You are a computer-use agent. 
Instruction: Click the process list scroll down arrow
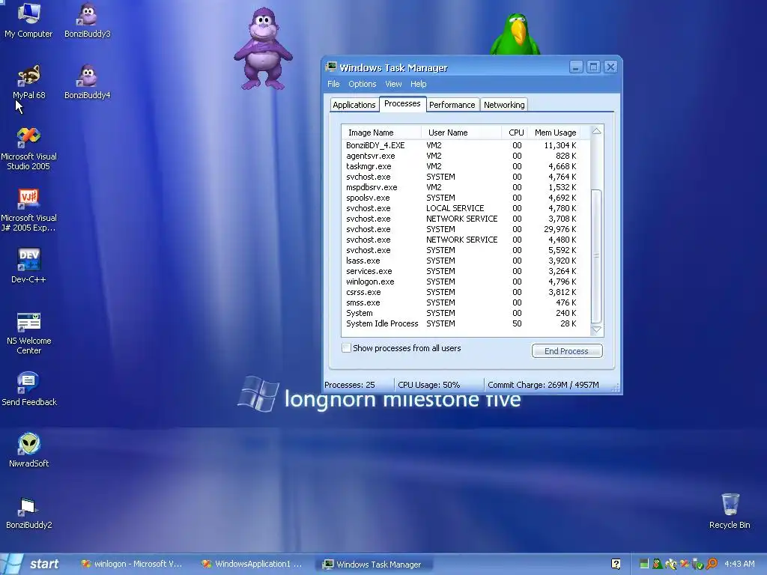[x=597, y=330]
